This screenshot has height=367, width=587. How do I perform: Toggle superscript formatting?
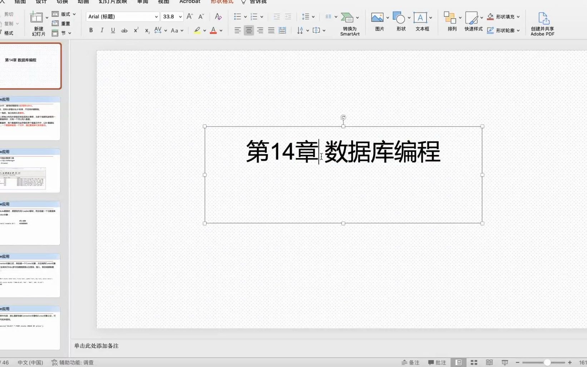tap(136, 30)
